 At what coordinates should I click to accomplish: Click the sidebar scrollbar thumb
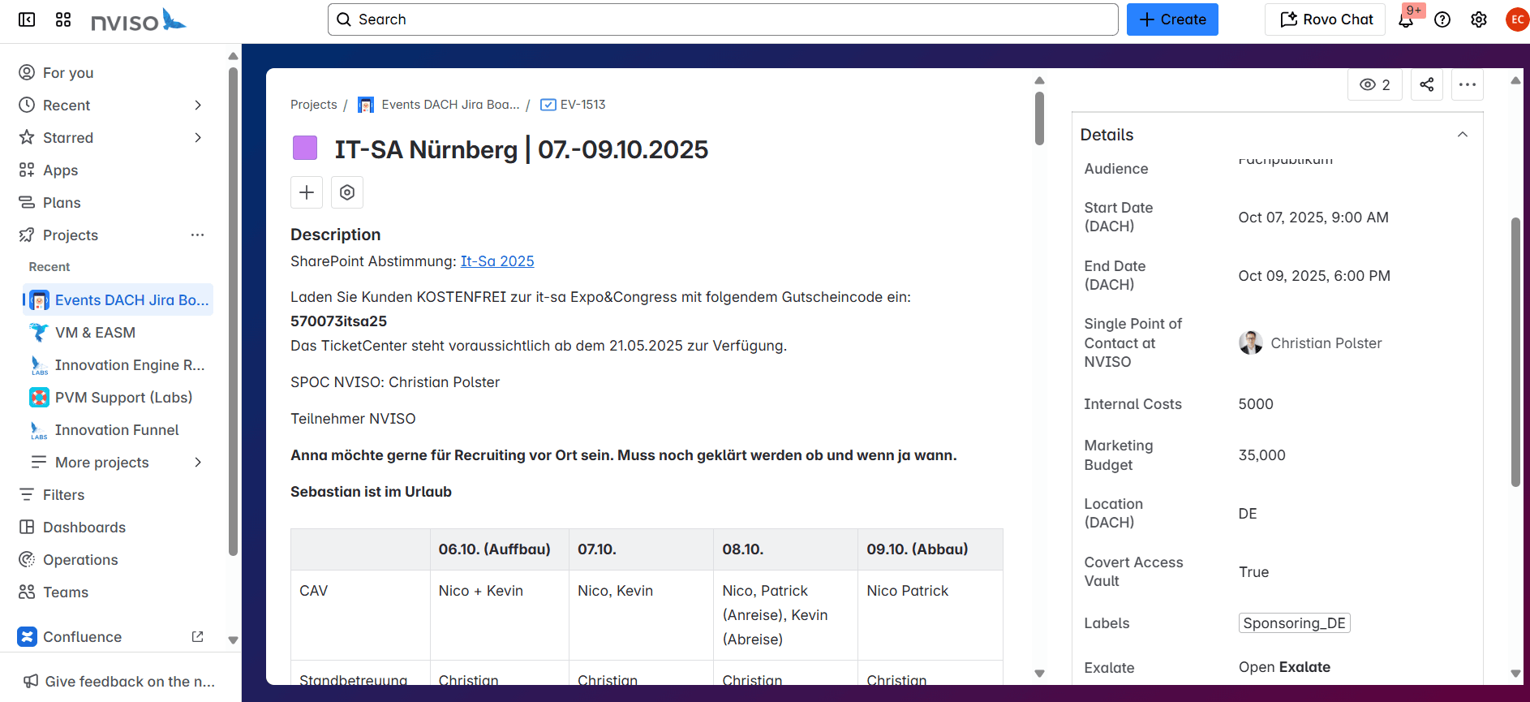(234, 311)
